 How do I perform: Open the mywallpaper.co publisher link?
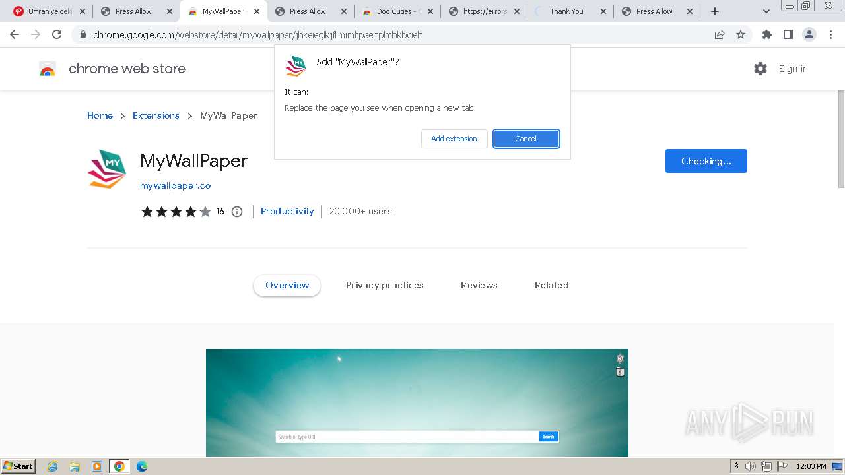pyautogui.click(x=175, y=185)
